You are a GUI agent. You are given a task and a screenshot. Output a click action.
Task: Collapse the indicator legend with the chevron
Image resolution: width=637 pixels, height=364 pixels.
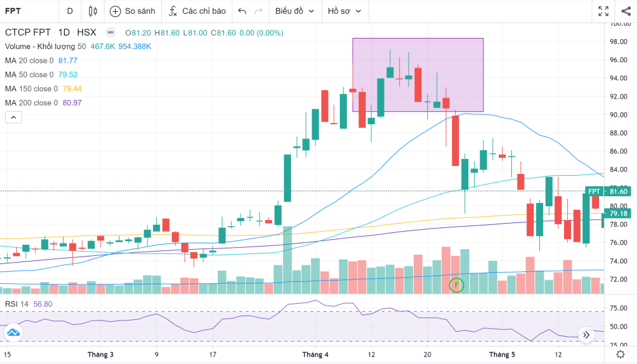(14, 117)
